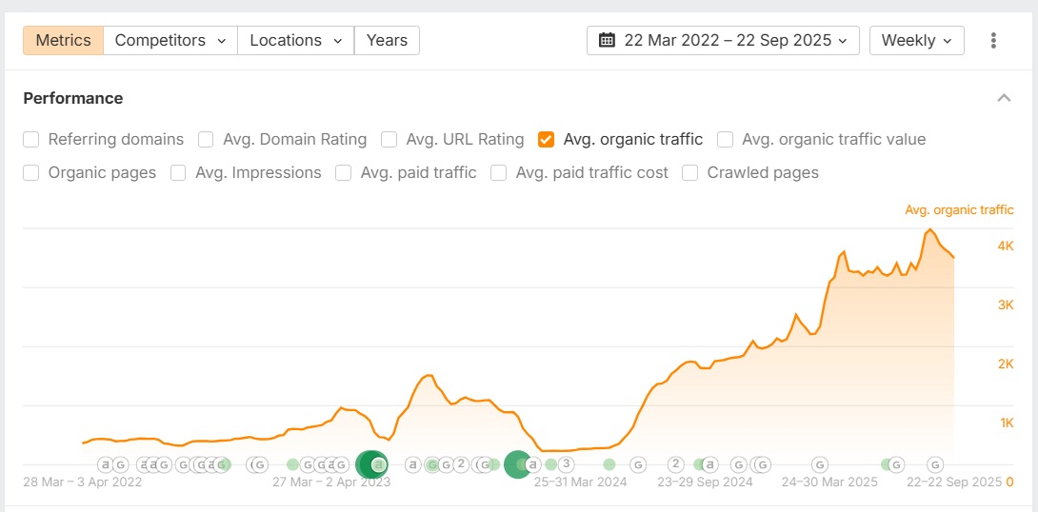This screenshot has height=512, width=1038.
Task: Click the 2 marker above 23–29 Sep 2024
Action: coord(675,464)
